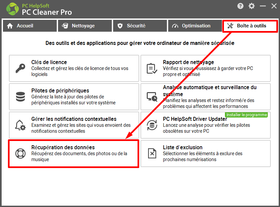Click description "Vérifiez si vous réussissez à garder"
This screenshot has width=280, height=207.
[208, 71]
